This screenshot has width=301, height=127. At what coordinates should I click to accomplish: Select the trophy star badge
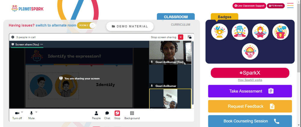[219, 32]
